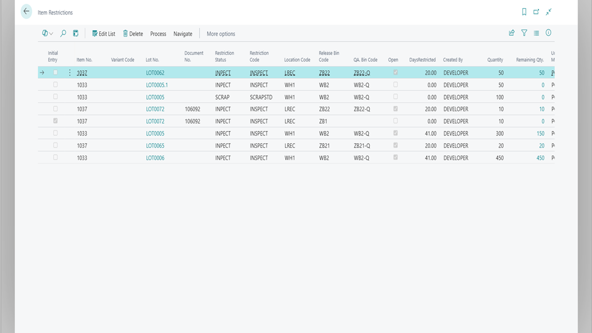Open the LOT0065 lot number link
The image size is (592, 333).
pyautogui.click(x=155, y=146)
